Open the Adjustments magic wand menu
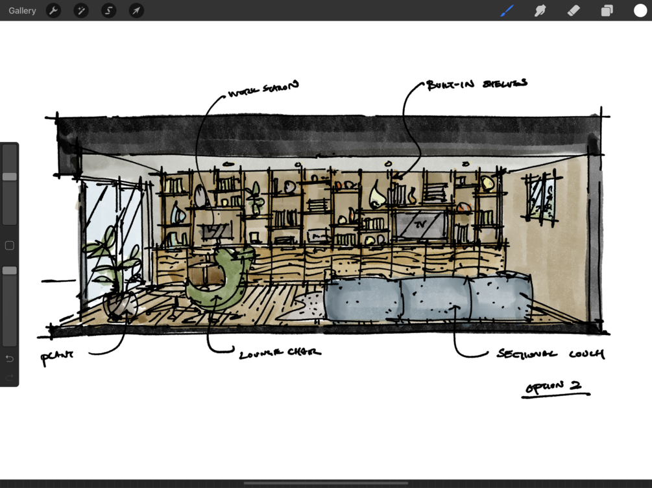This screenshot has height=488, width=652. 81,11
